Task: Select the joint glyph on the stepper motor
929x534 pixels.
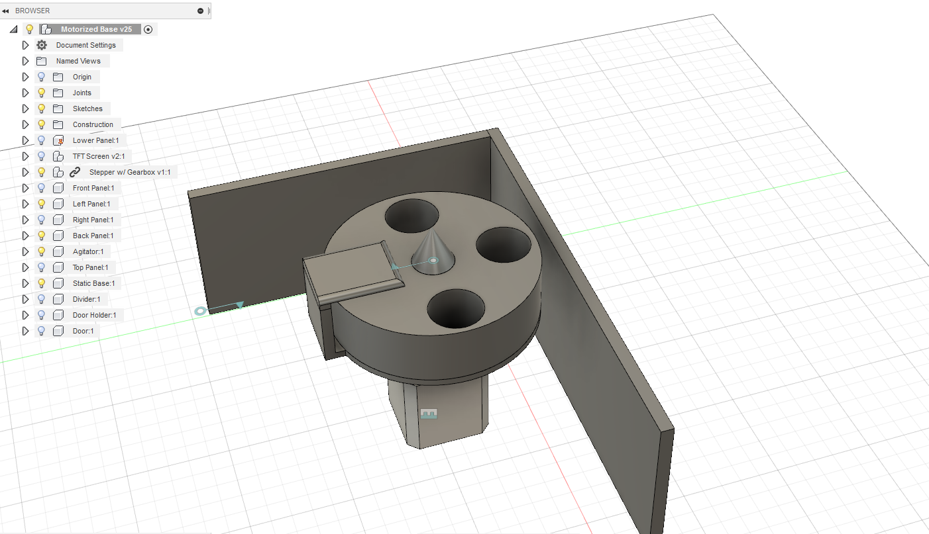Action: point(429,414)
